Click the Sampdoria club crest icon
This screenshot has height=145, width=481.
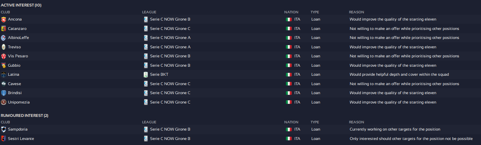(x=4, y=129)
